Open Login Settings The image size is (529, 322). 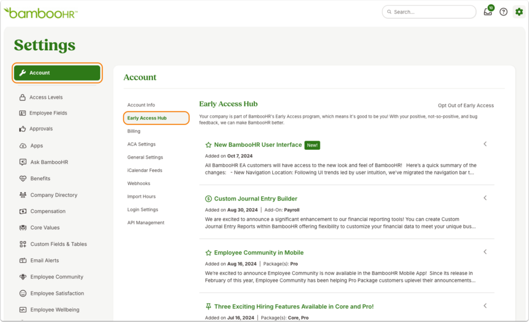pyautogui.click(x=143, y=209)
